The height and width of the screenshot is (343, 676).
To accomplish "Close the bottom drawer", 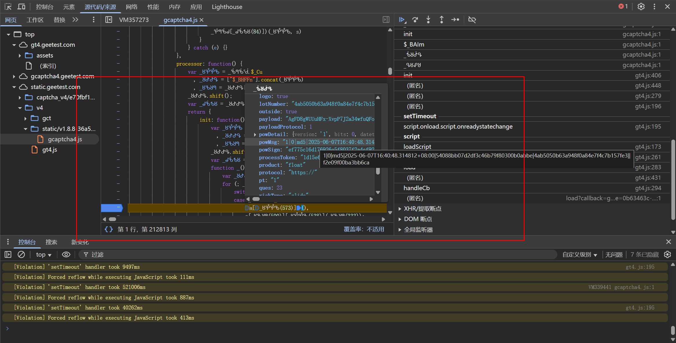I will pos(668,242).
